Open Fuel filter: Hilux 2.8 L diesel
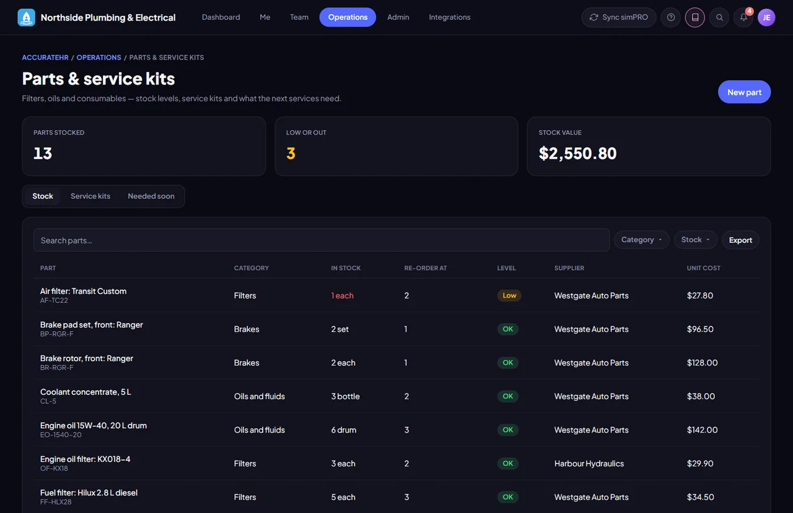Image resolution: width=793 pixels, height=513 pixels. (x=89, y=493)
